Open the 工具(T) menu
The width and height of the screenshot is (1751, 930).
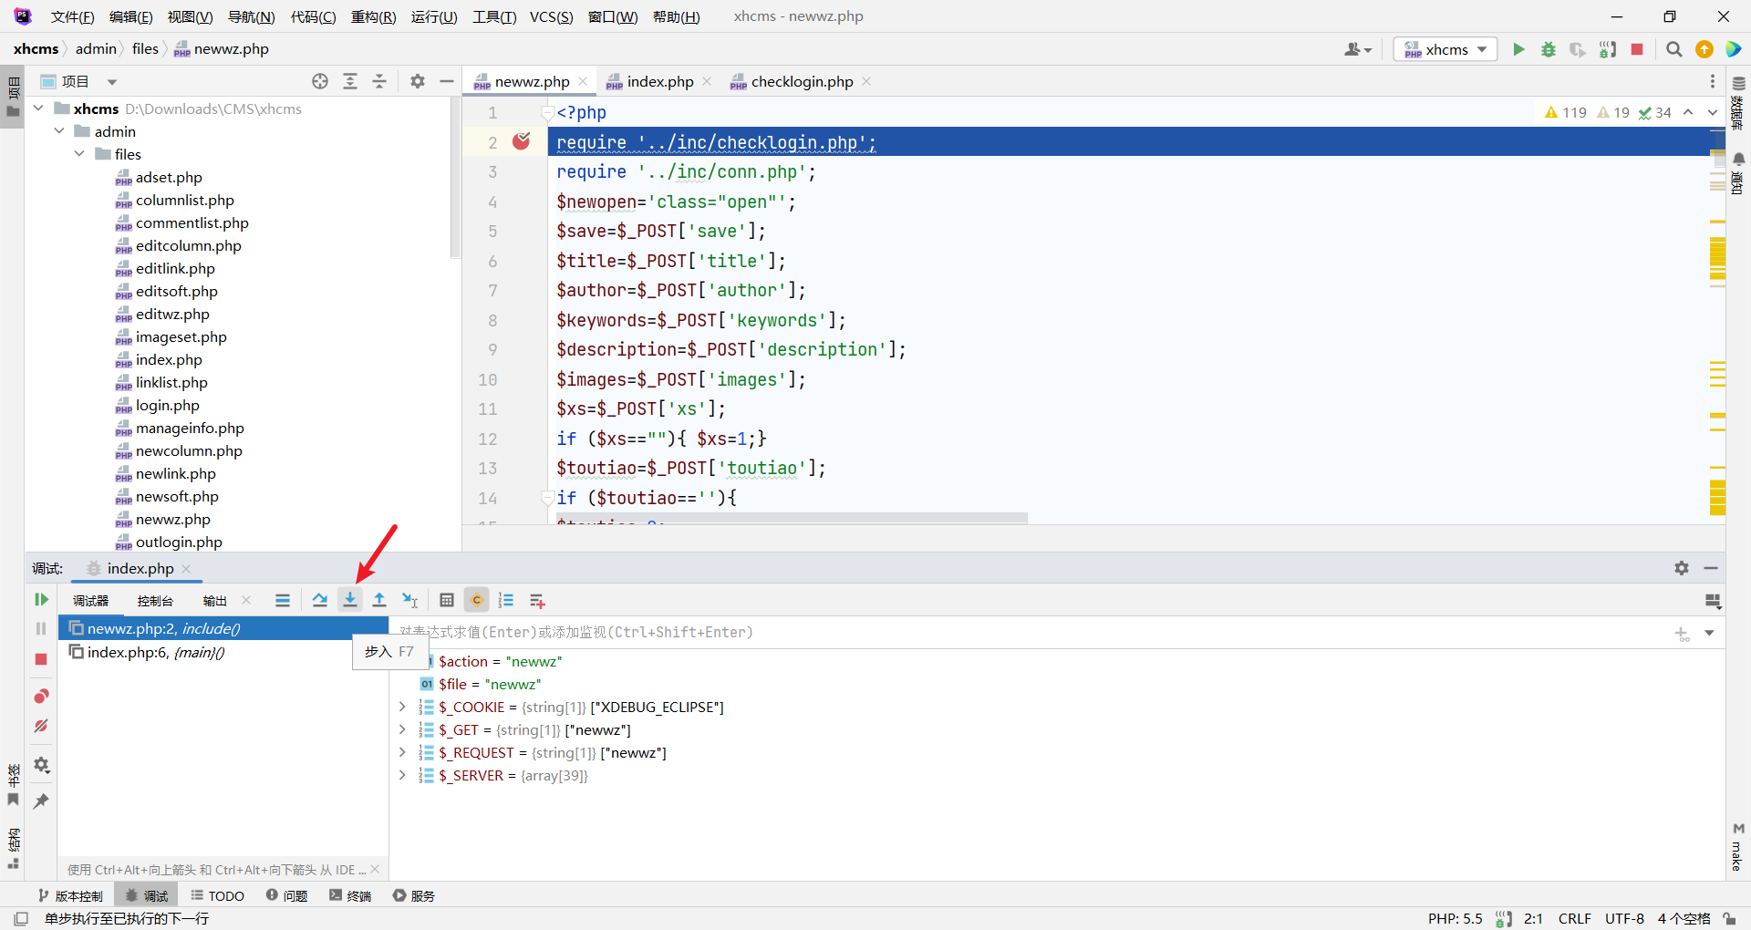coord(494,16)
